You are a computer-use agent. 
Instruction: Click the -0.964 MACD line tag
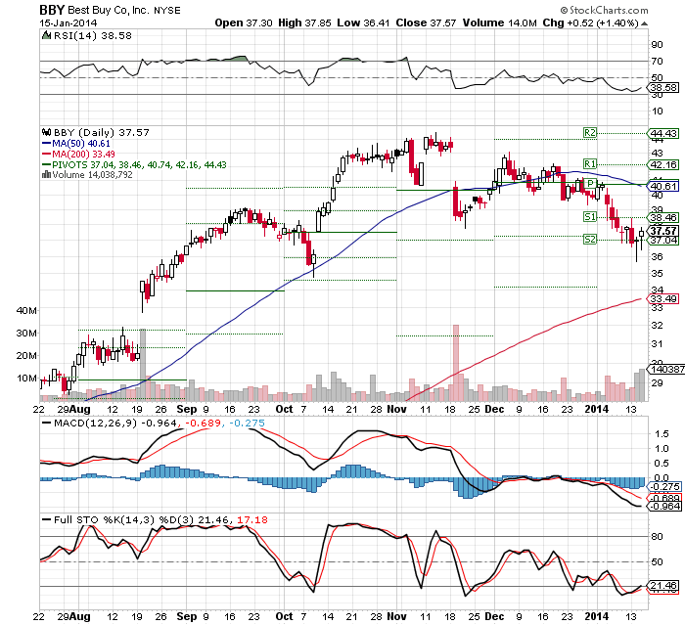[x=664, y=507]
